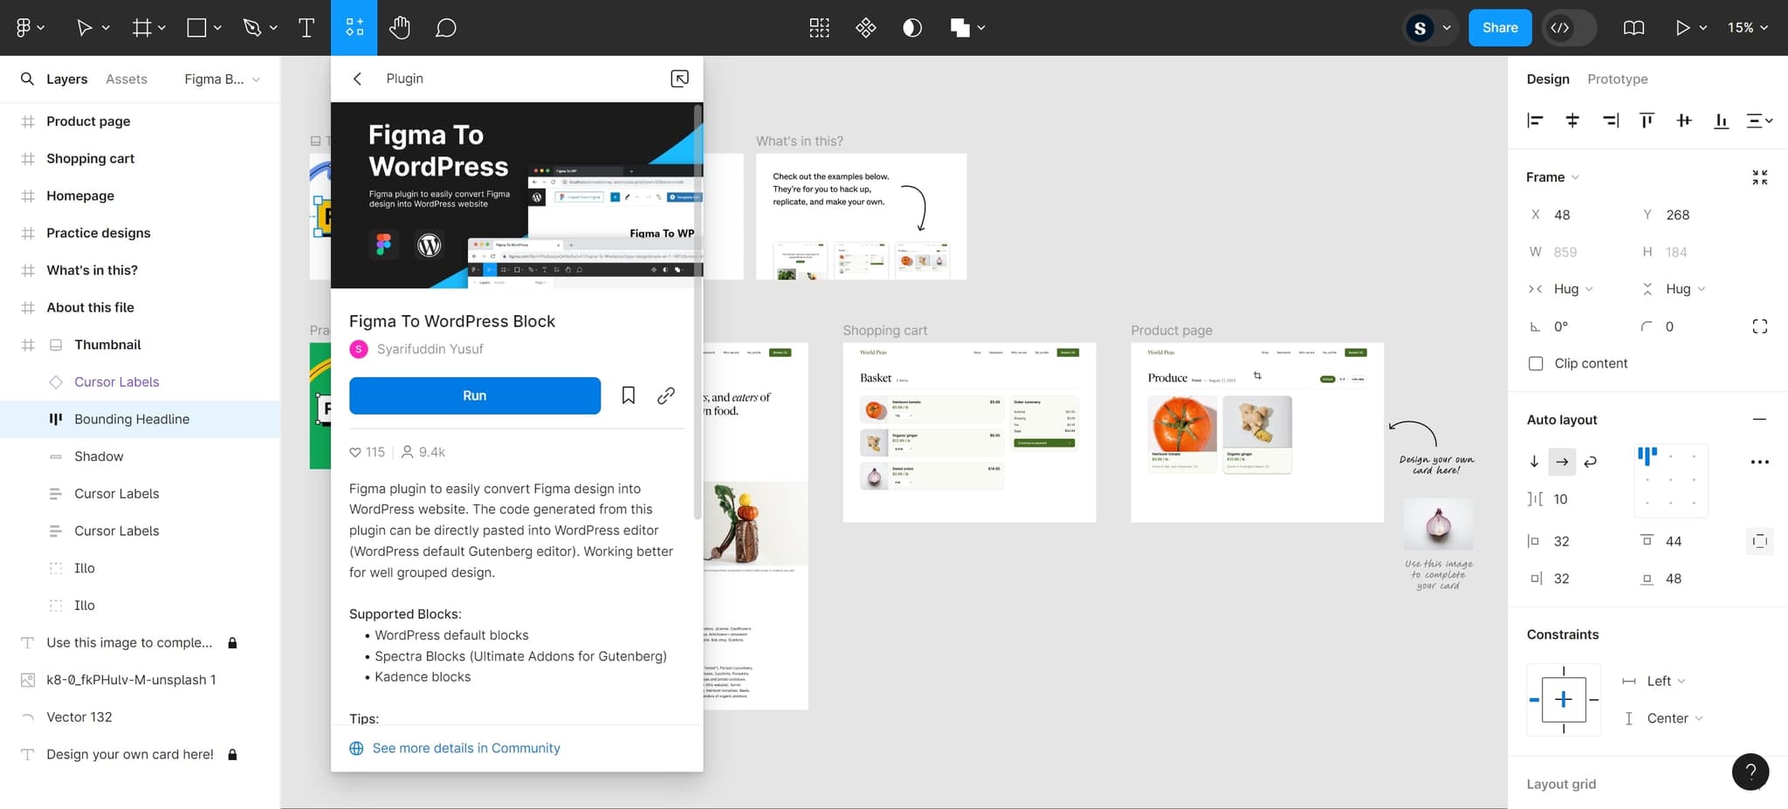The width and height of the screenshot is (1788, 809).
Task: Expand the horizontal constraint Left dropdown
Action: pyautogui.click(x=1666, y=681)
